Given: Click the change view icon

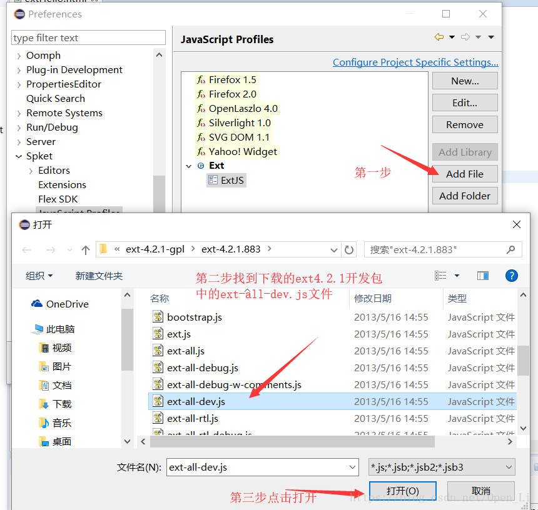Looking at the screenshot, I should click(x=440, y=276).
